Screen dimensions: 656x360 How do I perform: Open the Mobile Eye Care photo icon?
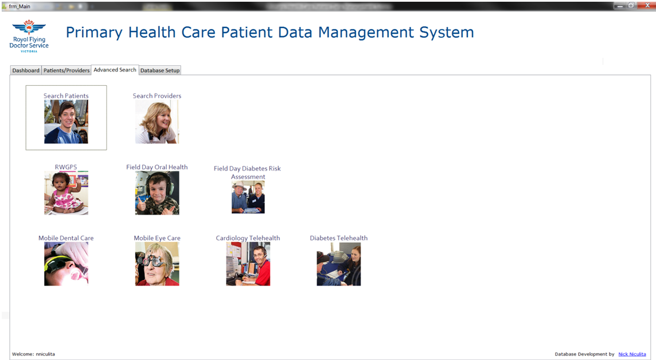point(157,264)
